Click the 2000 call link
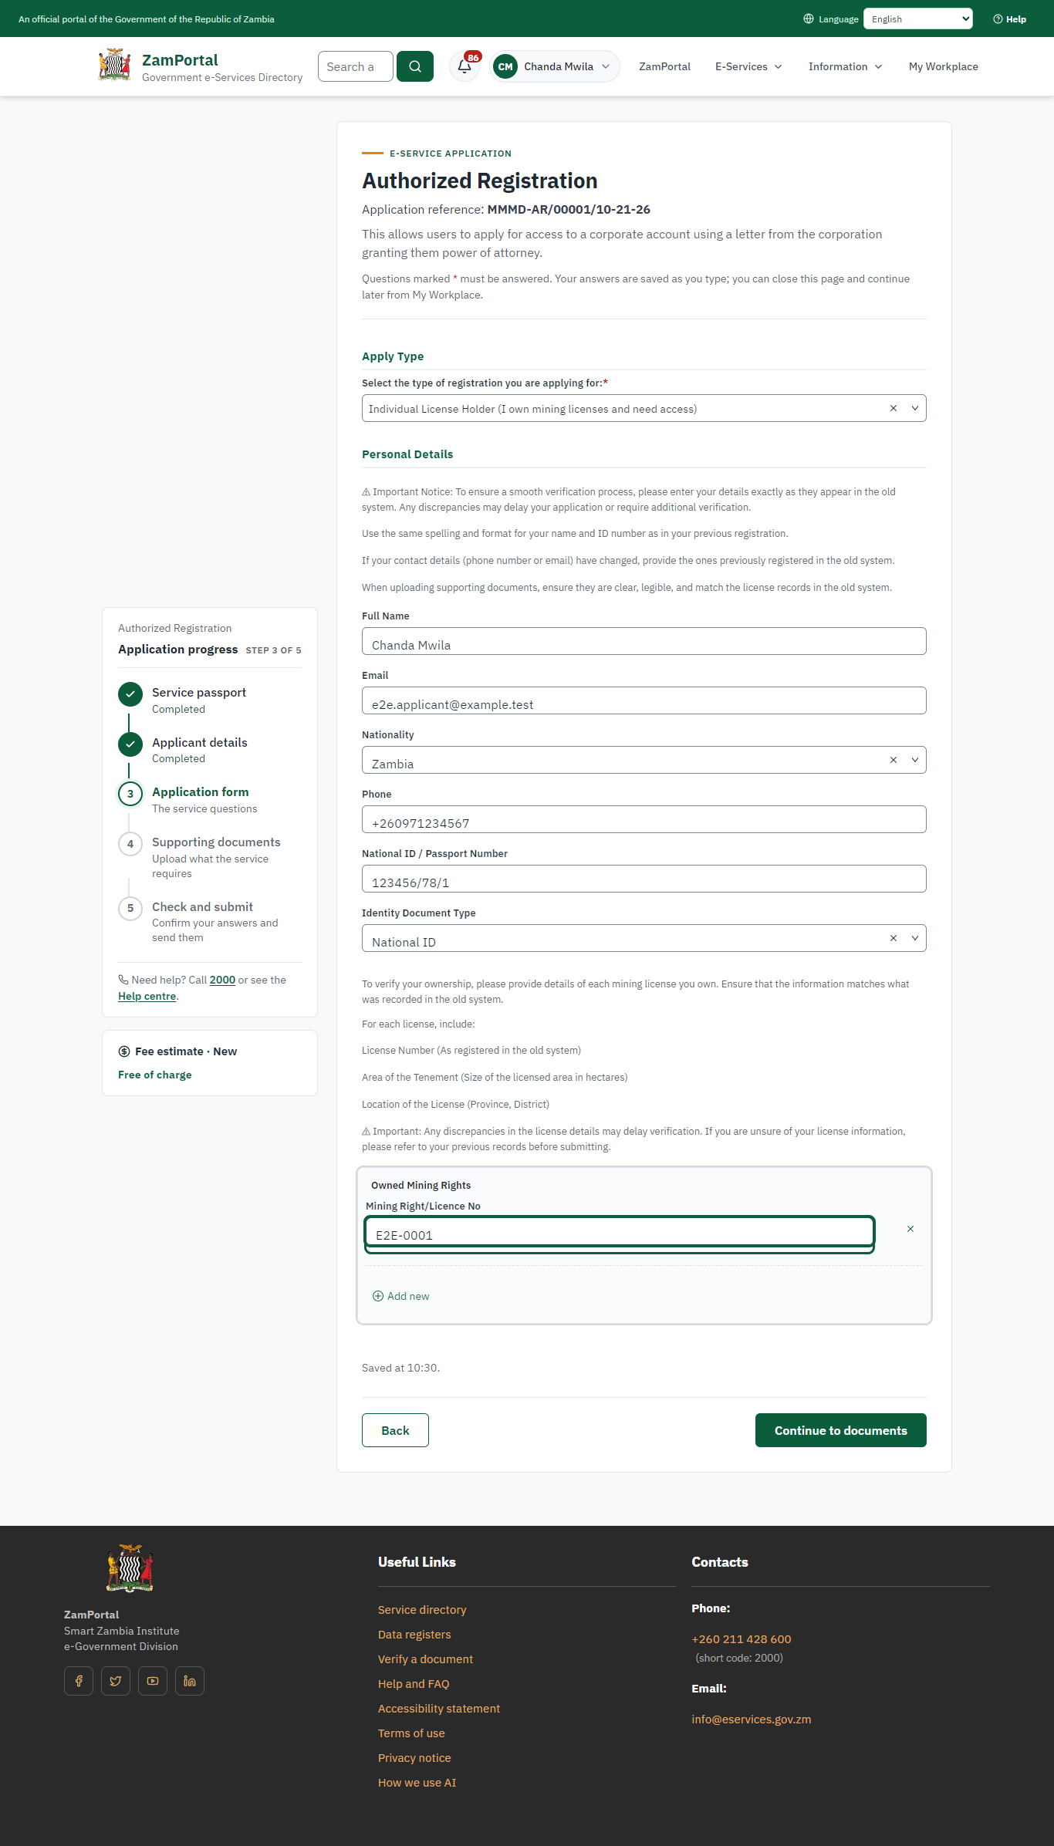The width and height of the screenshot is (1054, 1846). [x=222, y=980]
